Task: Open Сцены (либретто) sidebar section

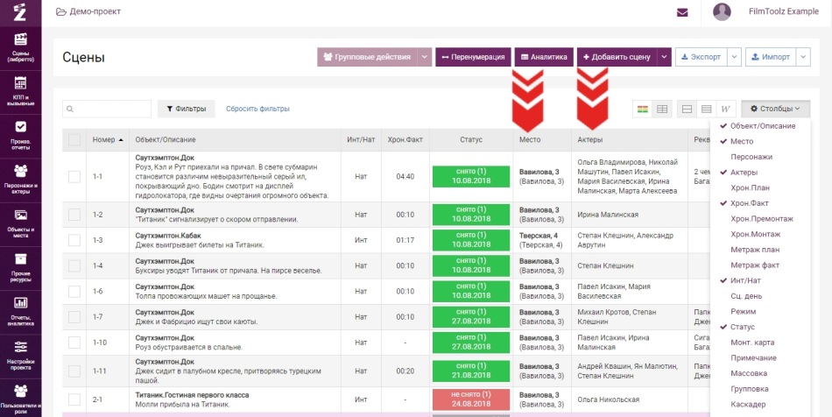Action: 21,48
